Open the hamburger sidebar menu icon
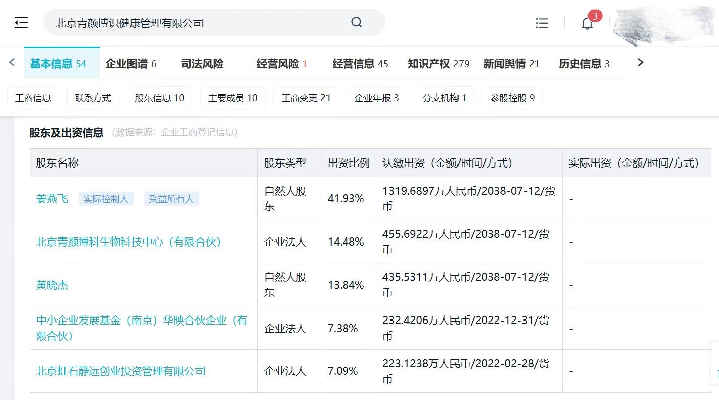Image resolution: width=719 pixels, height=400 pixels. point(21,23)
